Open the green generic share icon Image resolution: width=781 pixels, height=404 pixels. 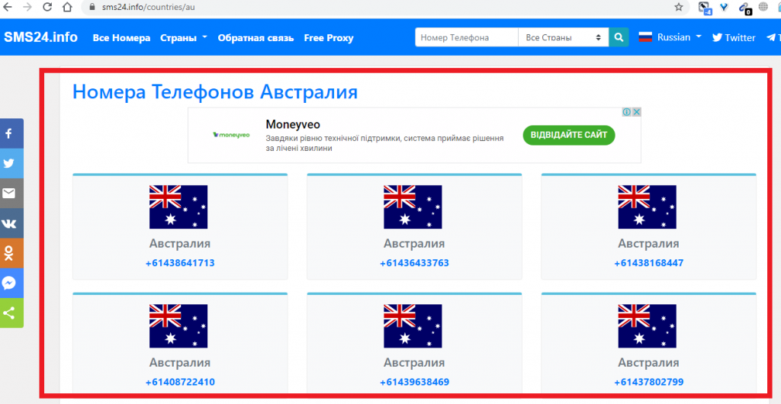click(x=10, y=313)
